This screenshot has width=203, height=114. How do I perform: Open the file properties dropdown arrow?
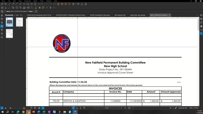point(4,11)
